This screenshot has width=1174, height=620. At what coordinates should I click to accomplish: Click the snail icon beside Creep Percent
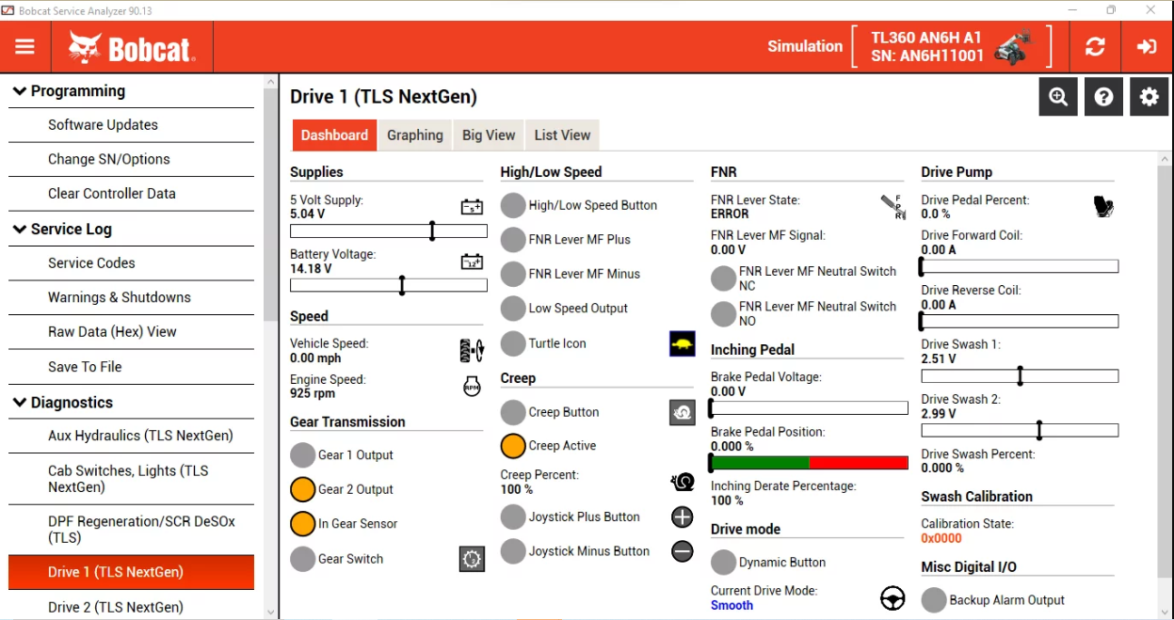point(683,482)
